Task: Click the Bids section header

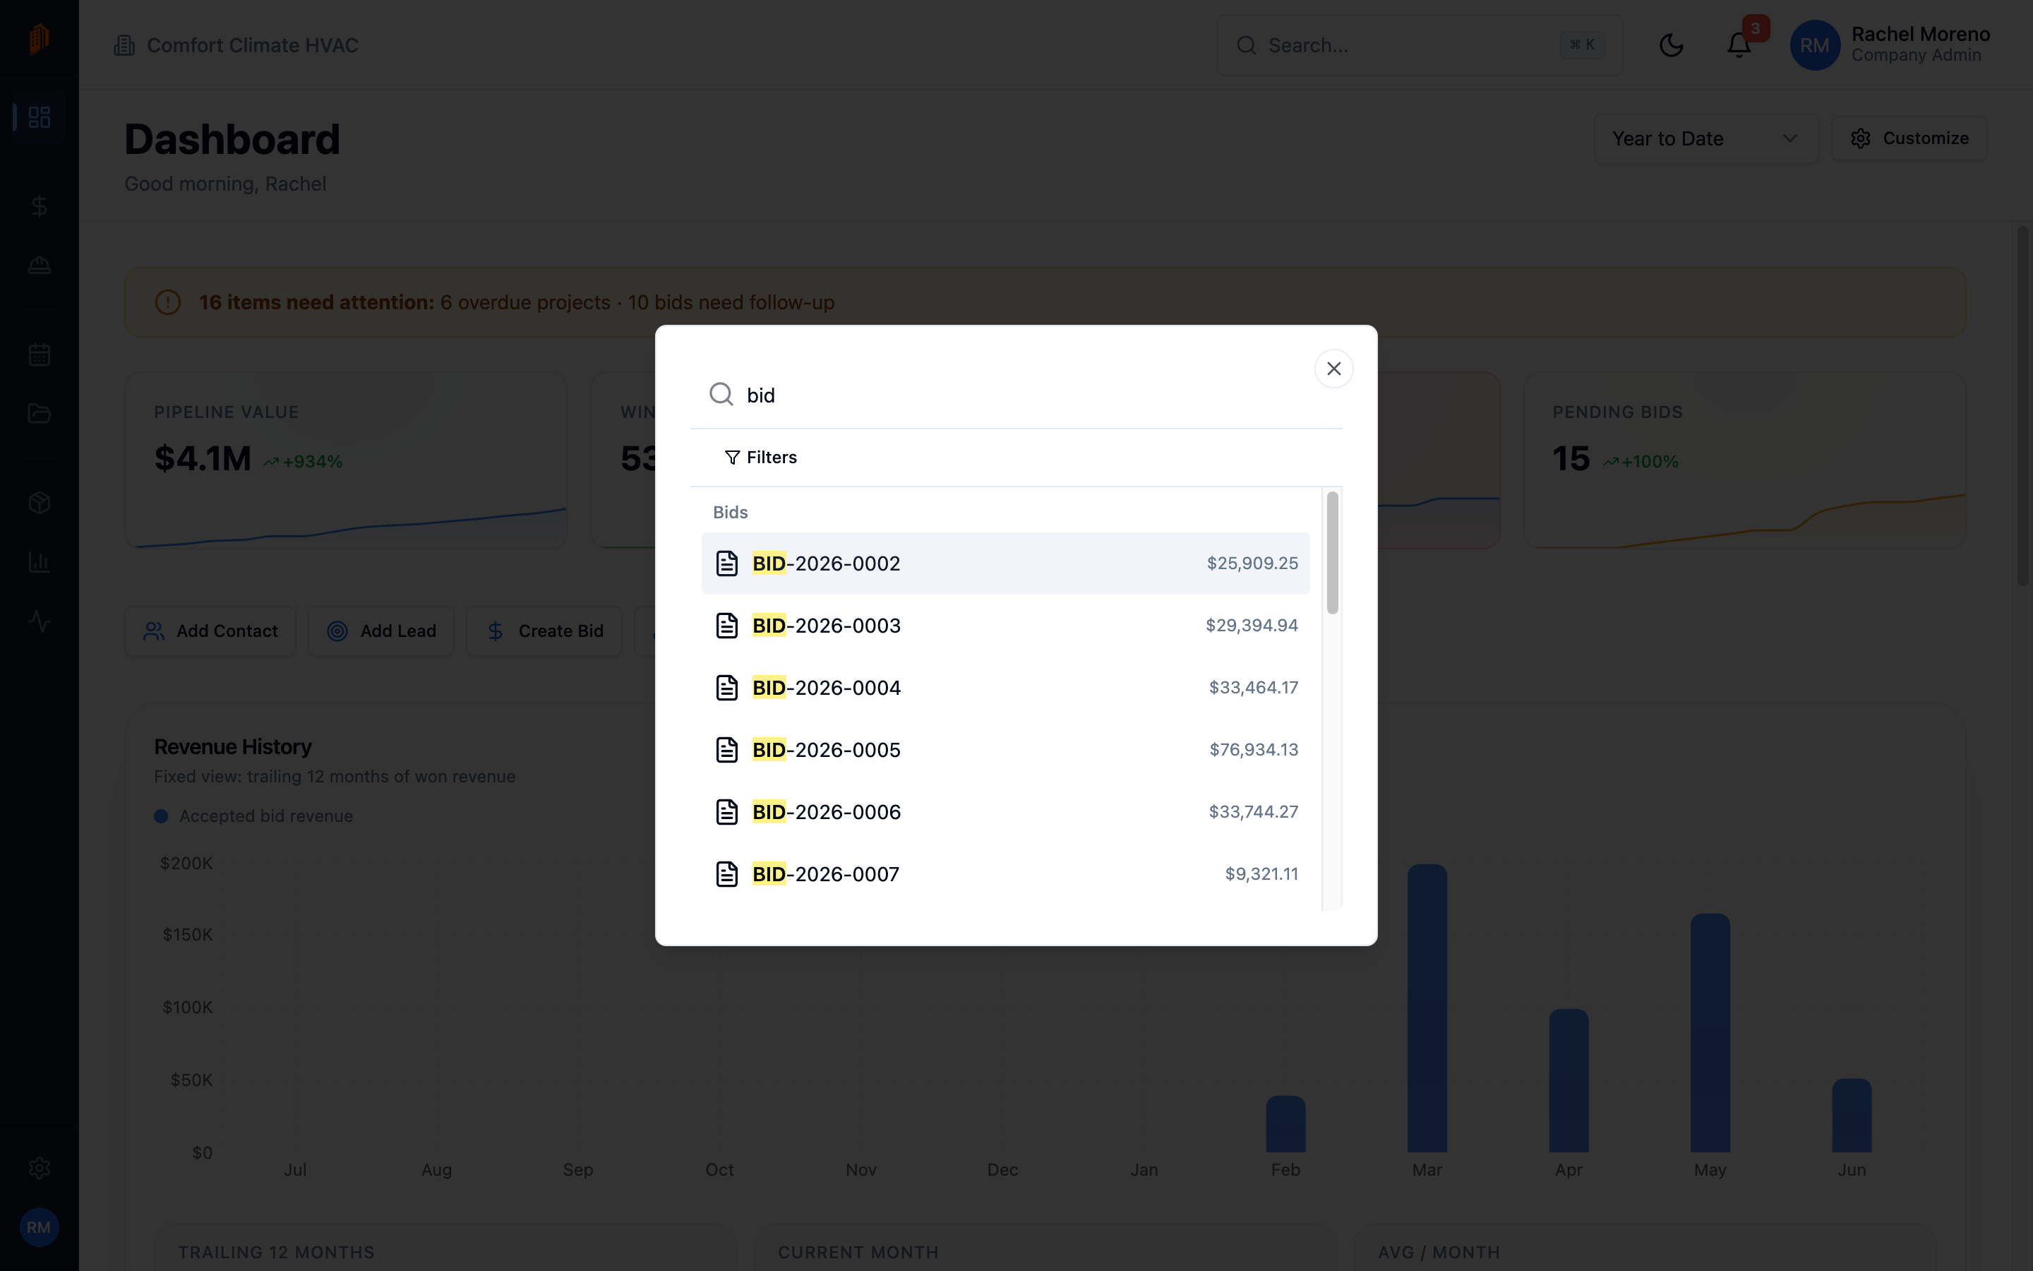Action: [x=730, y=512]
